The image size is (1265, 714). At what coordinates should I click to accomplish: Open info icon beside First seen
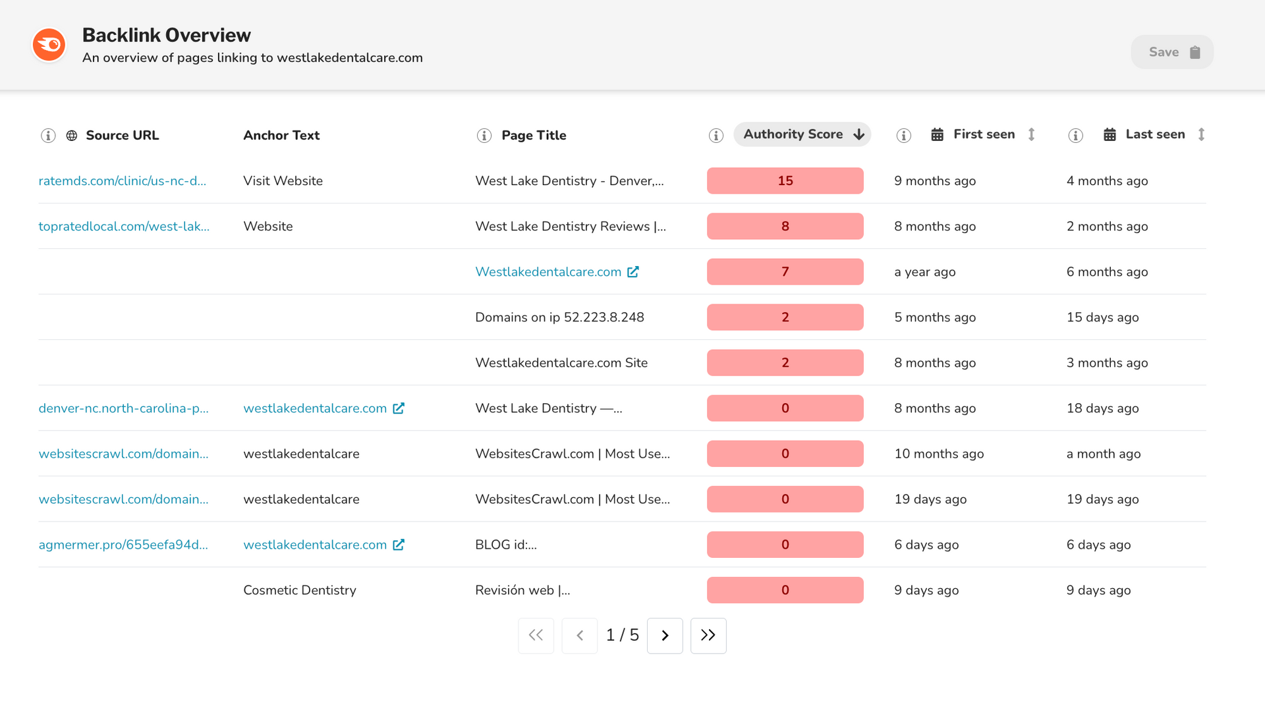coord(904,136)
